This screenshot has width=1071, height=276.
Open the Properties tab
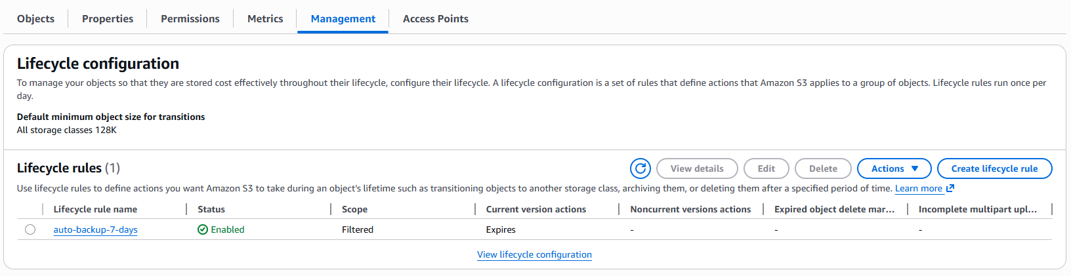108,18
